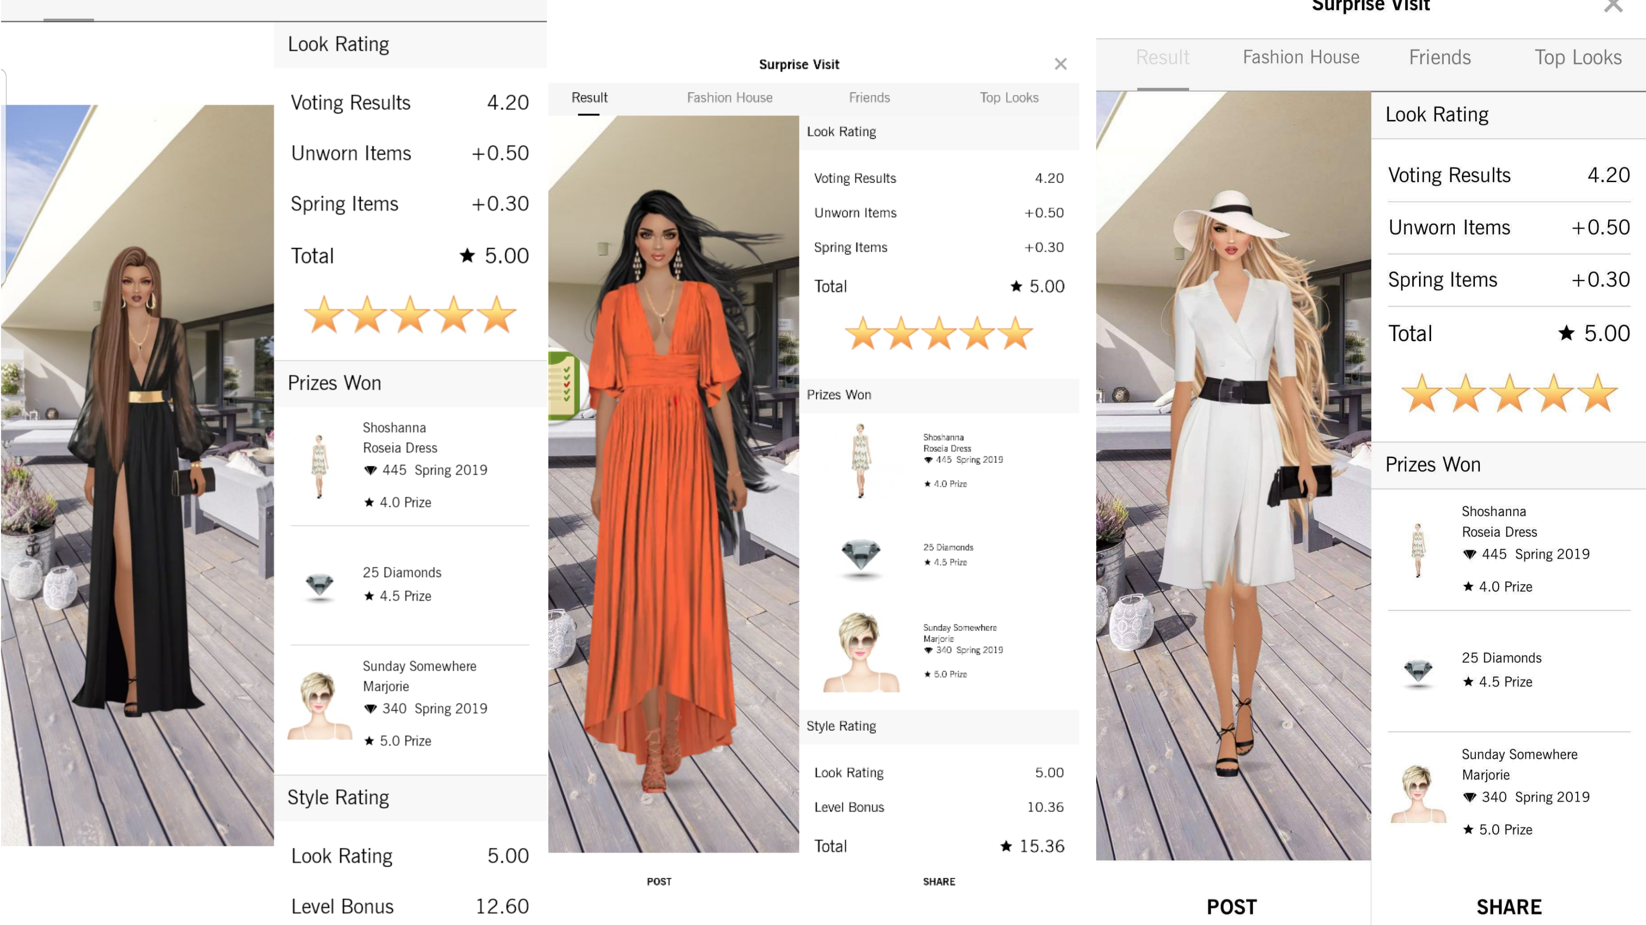Open Top Looks tab in right panel
1646x925 pixels.
(x=1578, y=57)
